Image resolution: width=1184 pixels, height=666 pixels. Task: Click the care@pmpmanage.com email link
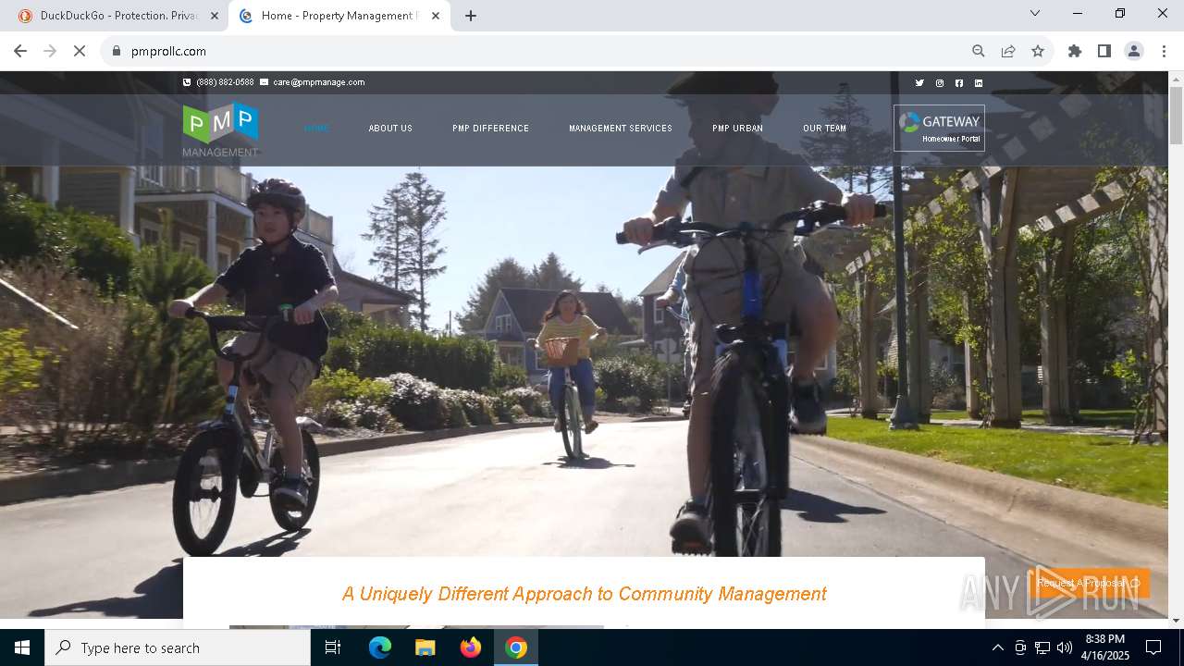(x=319, y=82)
